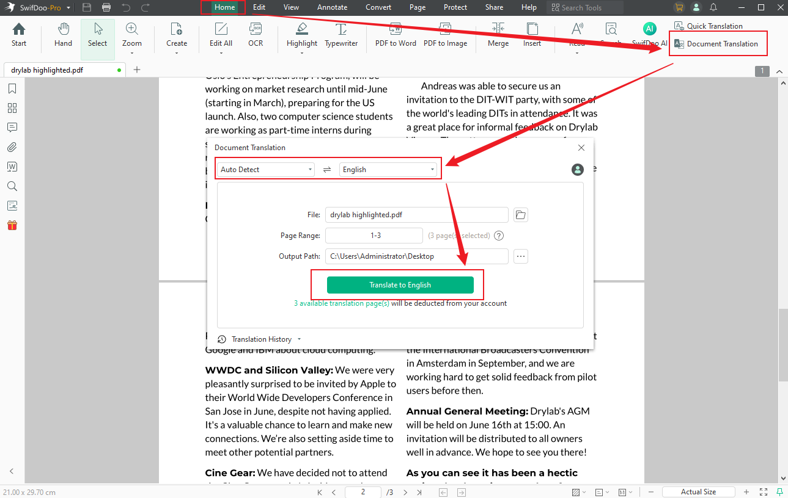Click the green saved-status dot on the file tab
788x498 pixels.
pos(119,70)
